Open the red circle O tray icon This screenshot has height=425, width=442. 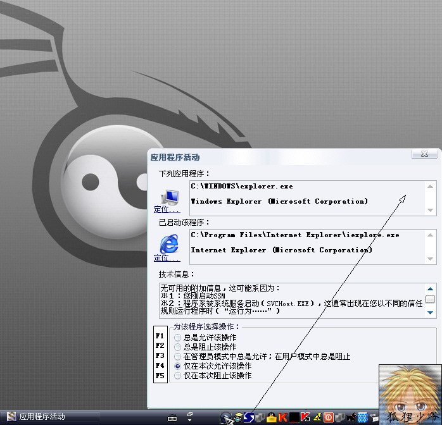click(329, 417)
